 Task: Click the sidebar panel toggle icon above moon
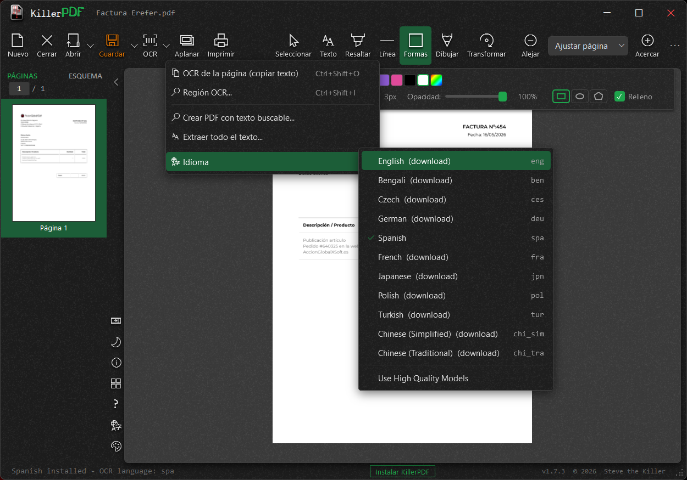(116, 321)
